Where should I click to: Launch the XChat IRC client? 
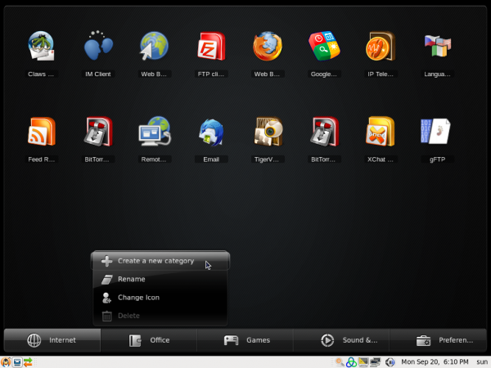[381, 132]
